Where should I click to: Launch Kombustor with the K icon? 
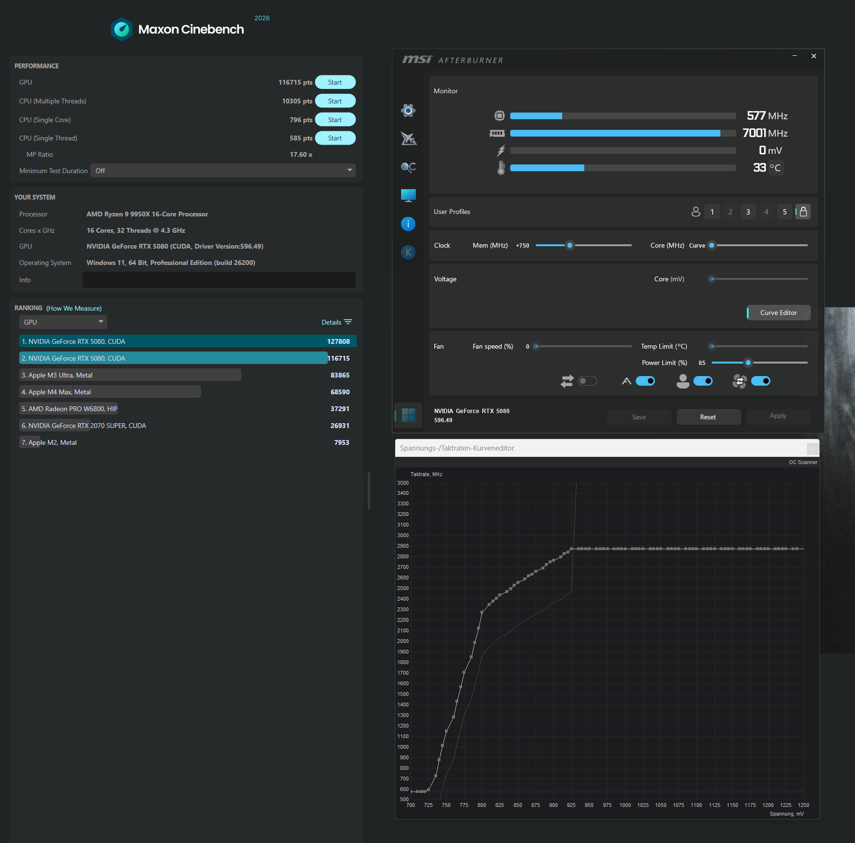point(408,252)
